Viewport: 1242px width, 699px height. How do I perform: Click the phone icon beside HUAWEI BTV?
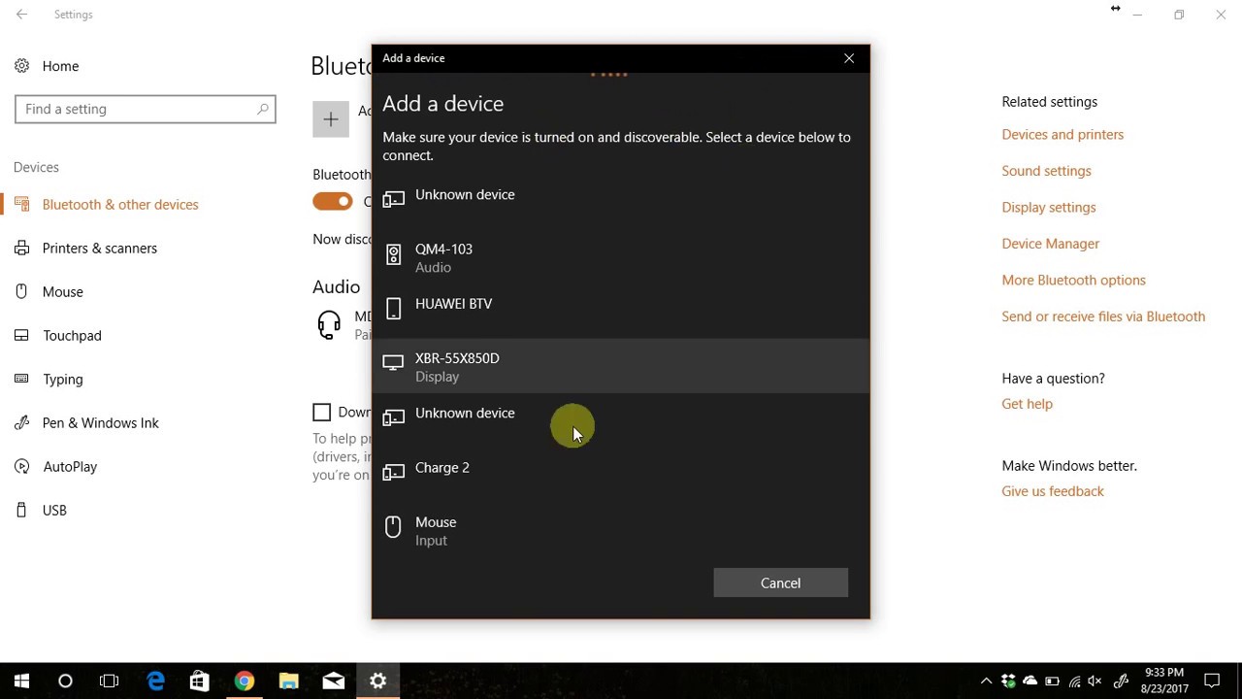[x=393, y=309]
